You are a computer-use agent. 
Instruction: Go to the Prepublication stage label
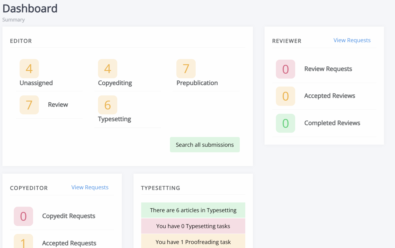197,83
